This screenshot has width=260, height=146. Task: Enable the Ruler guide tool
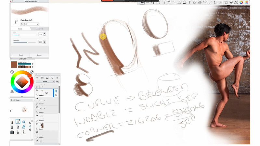[x=195, y=2]
